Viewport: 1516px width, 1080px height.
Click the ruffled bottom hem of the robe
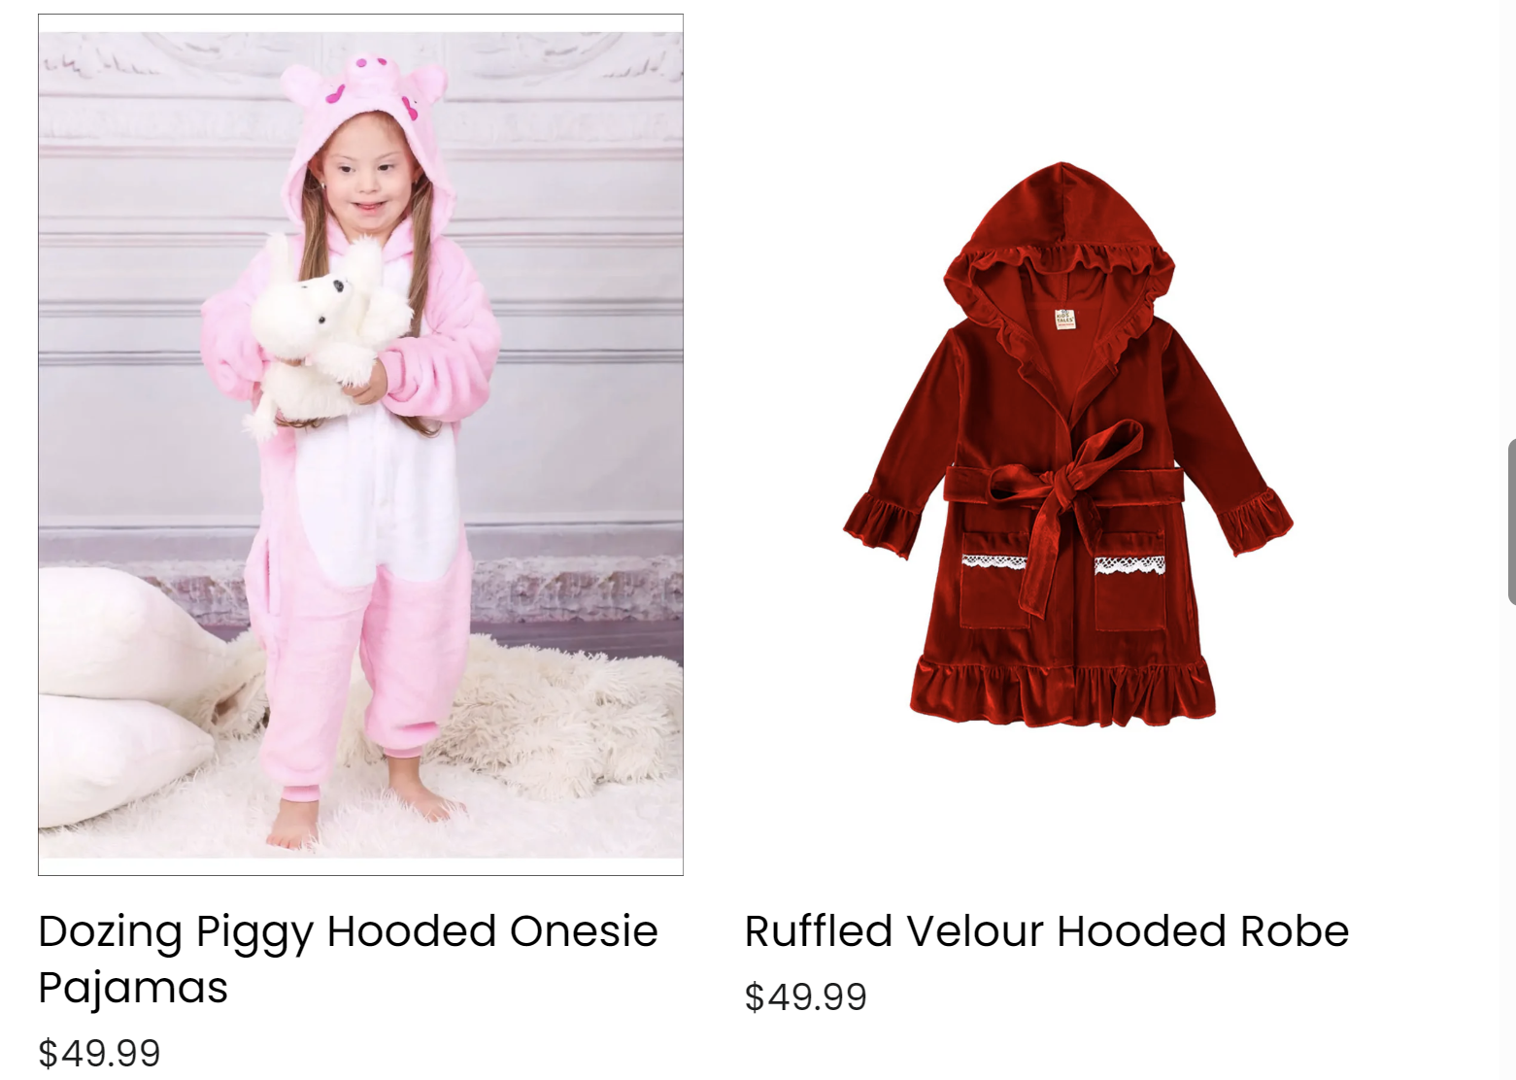click(1062, 692)
